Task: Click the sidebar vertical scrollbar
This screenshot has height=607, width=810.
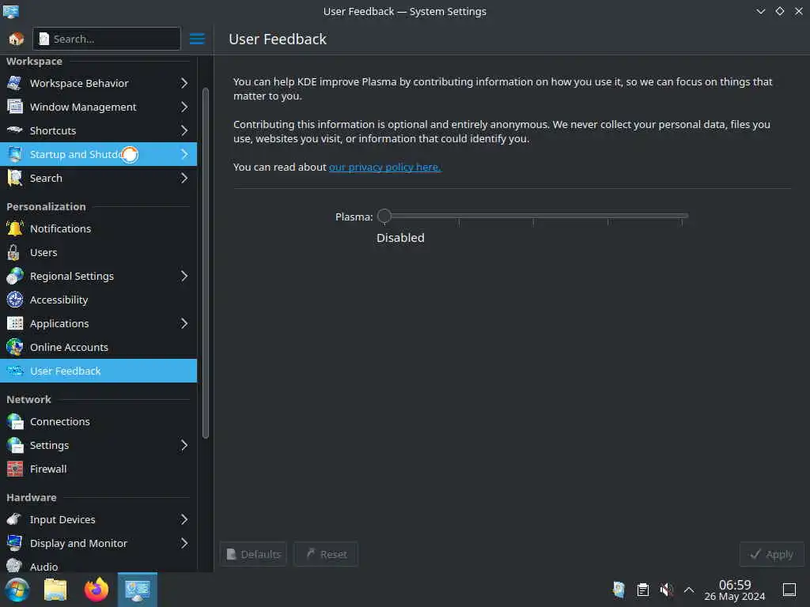Action: click(x=206, y=263)
